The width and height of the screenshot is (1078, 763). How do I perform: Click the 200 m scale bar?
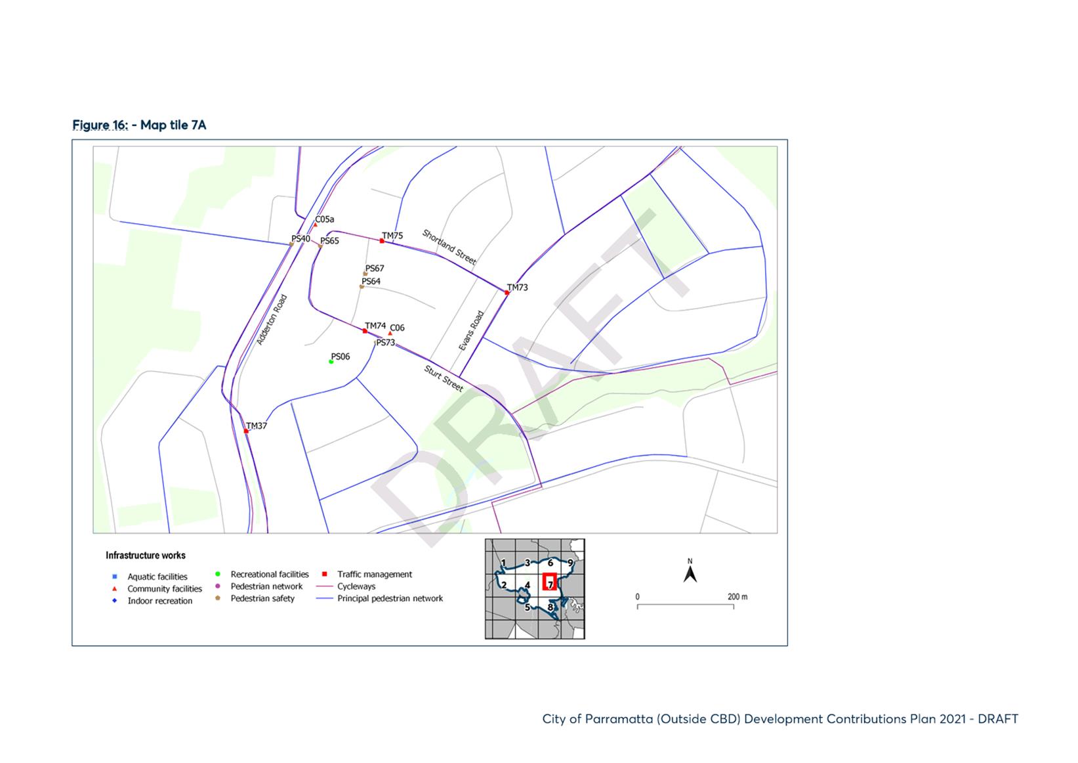[686, 606]
